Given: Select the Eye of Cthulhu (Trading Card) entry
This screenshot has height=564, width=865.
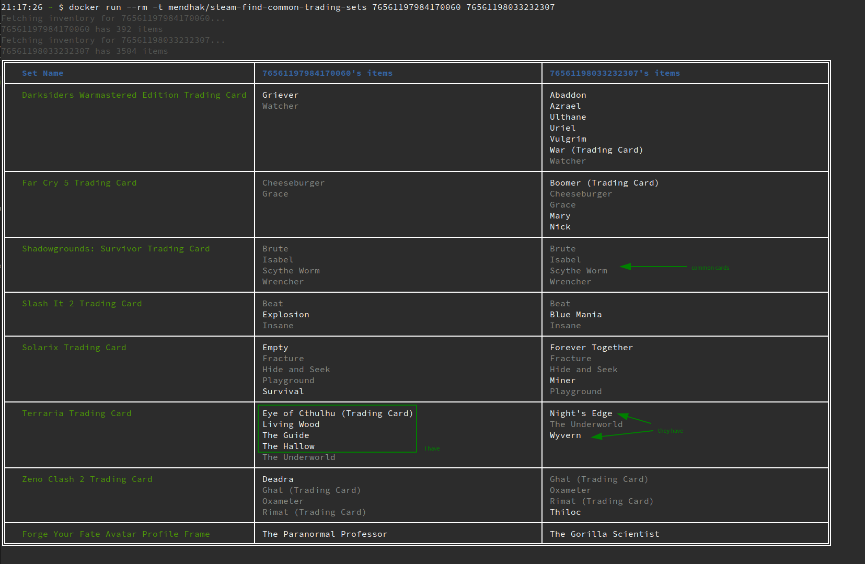Looking at the screenshot, I should (338, 413).
